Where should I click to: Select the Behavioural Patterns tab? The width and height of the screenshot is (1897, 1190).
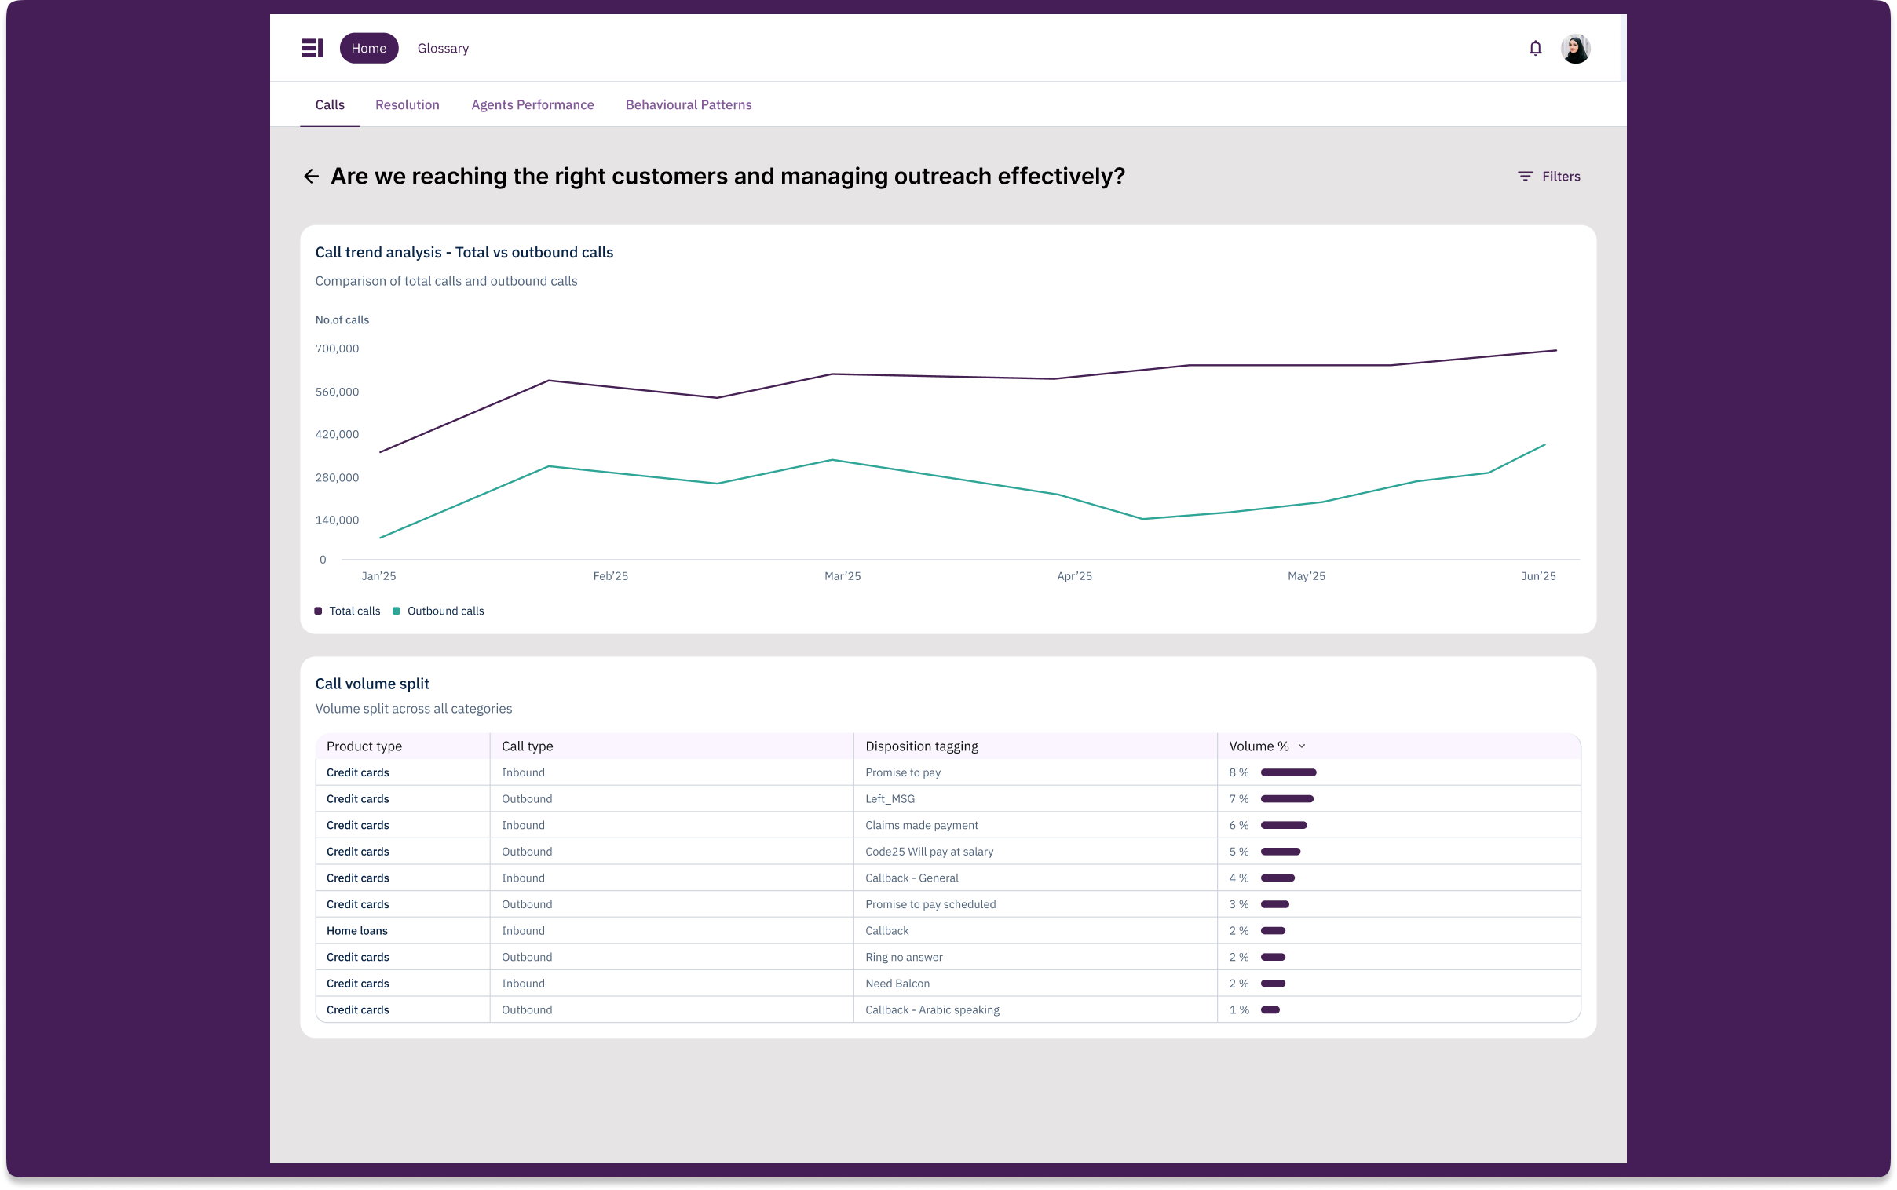[688, 104]
